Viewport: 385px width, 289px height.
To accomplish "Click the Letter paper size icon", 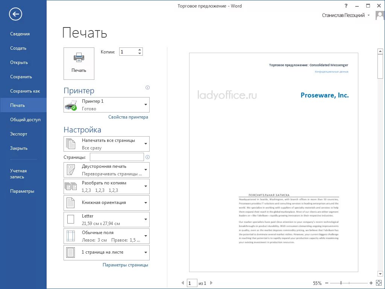I will pos(71,219).
